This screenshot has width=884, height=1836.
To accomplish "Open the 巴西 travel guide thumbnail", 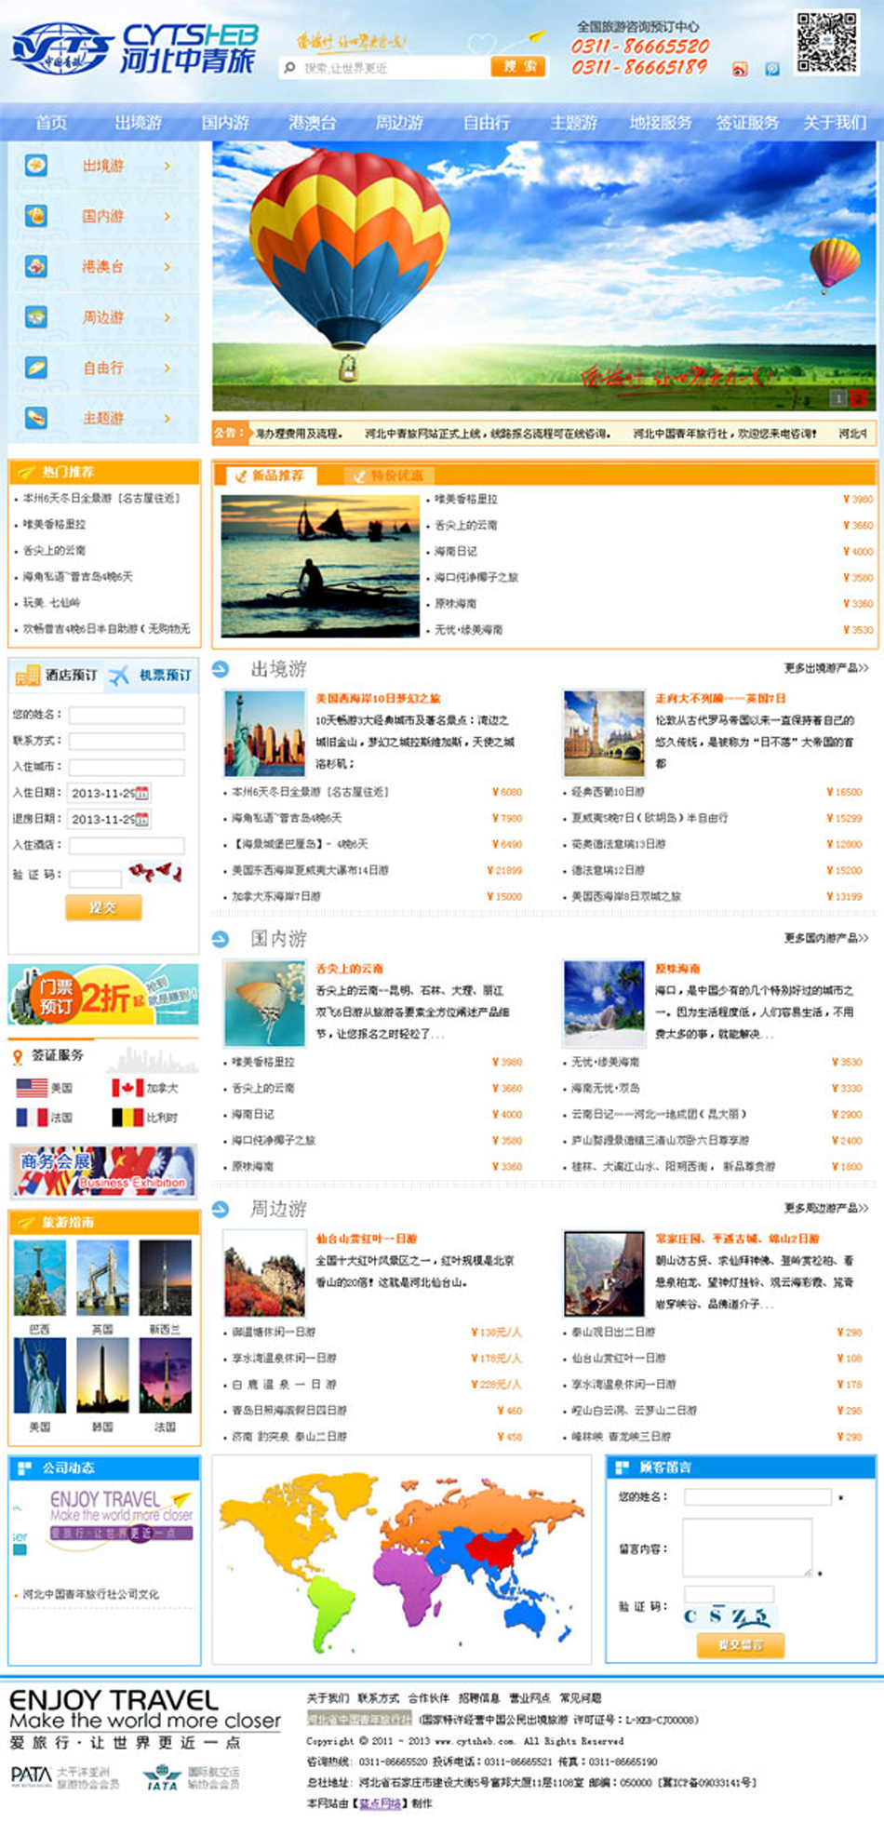I will [x=40, y=1278].
